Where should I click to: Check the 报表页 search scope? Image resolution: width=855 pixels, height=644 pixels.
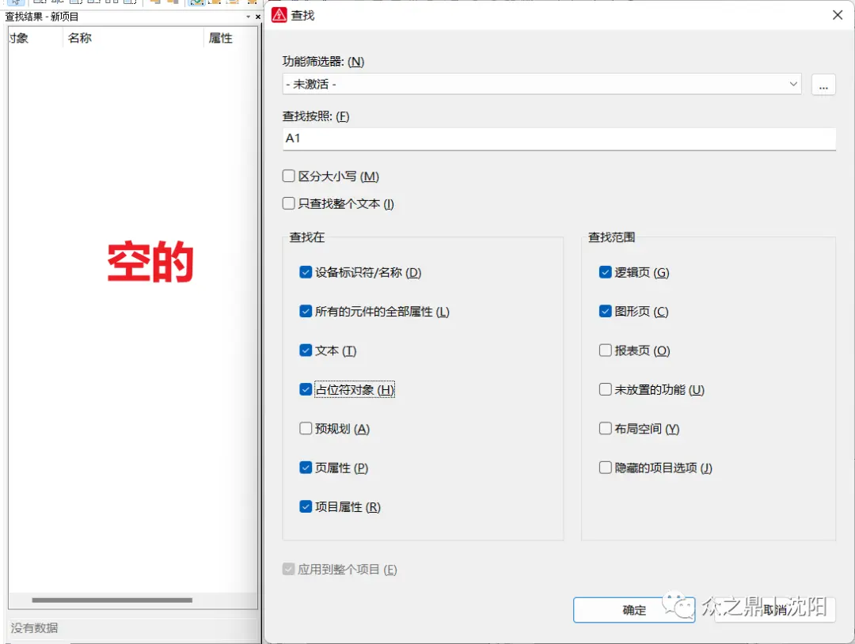click(x=606, y=350)
